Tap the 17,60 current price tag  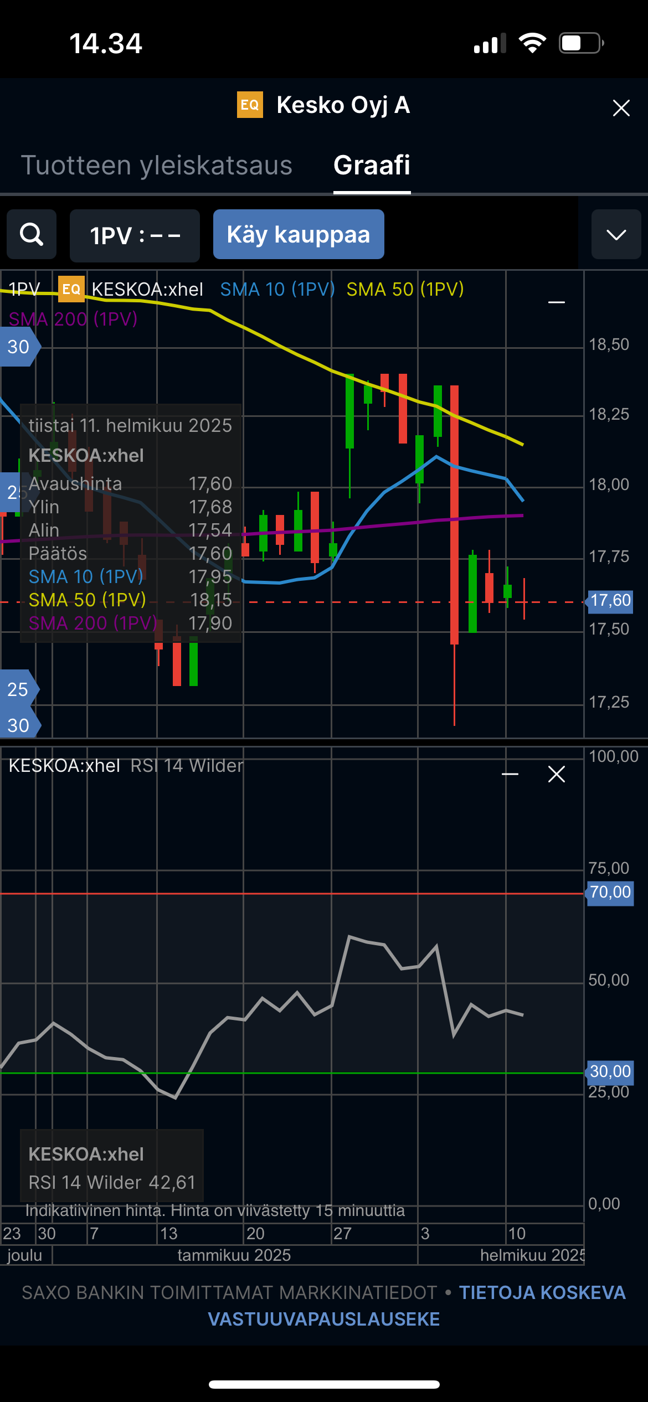(610, 601)
